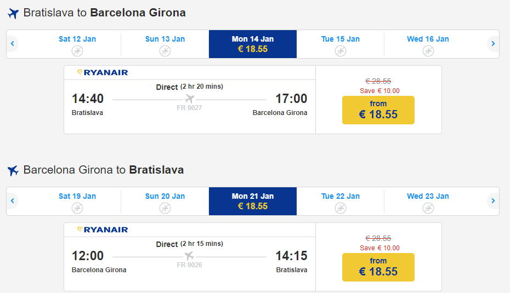
Task: Click the airplane icon beside the Bratislava to Barcelona heading
Action: click(x=13, y=13)
